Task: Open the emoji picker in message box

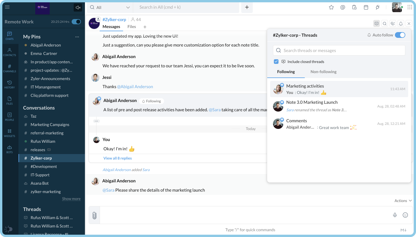Action: click(x=405, y=215)
